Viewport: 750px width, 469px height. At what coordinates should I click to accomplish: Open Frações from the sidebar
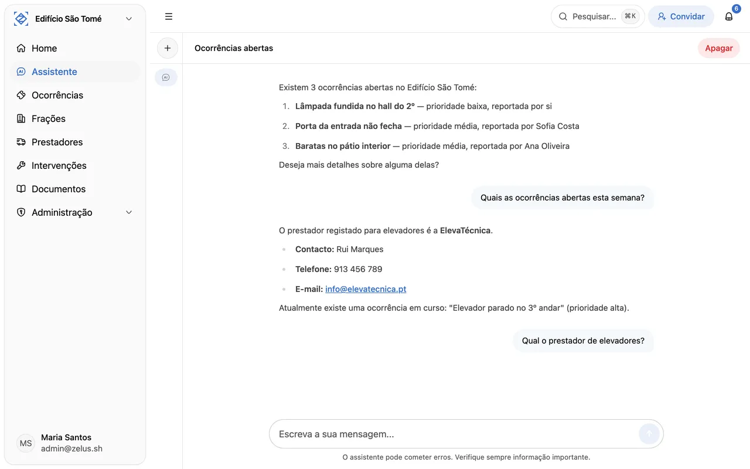click(x=49, y=118)
